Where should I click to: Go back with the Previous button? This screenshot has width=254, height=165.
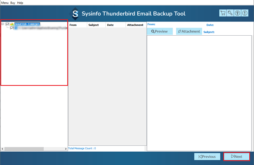207,157
